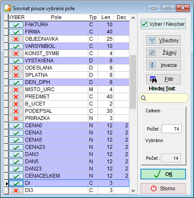Toggle the DI3 row checkbox
The image size is (194, 198).
point(16,190)
